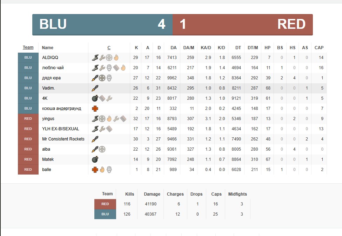Viewport: 342px width, 236px height.
Task: Click Vadim.'s Soldier rocket icon
Action: click(x=95, y=88)
